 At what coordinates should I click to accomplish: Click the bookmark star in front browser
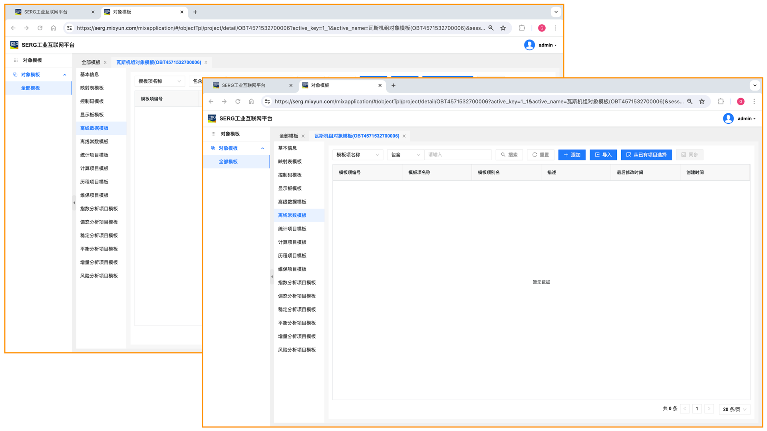pyautogui.click(x=702, y=101)
